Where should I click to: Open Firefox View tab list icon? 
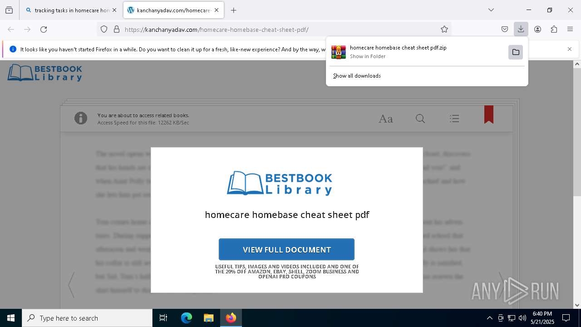[x=9, y=10]
